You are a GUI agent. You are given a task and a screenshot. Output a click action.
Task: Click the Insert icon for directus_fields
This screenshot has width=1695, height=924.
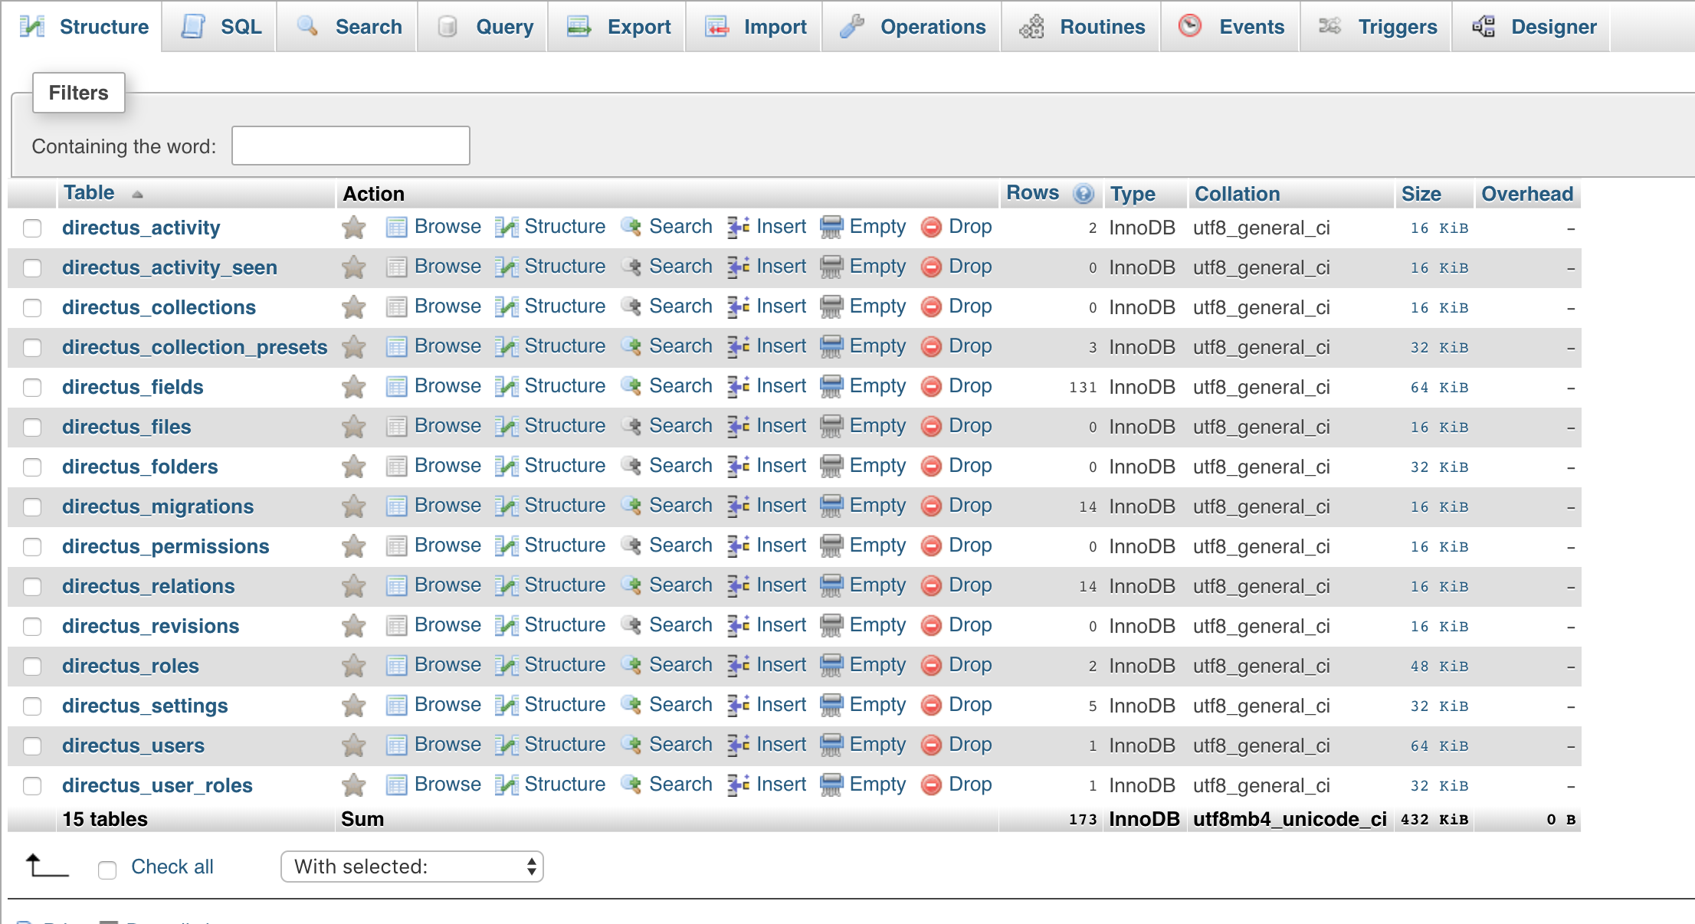click(x=739, y=386)
